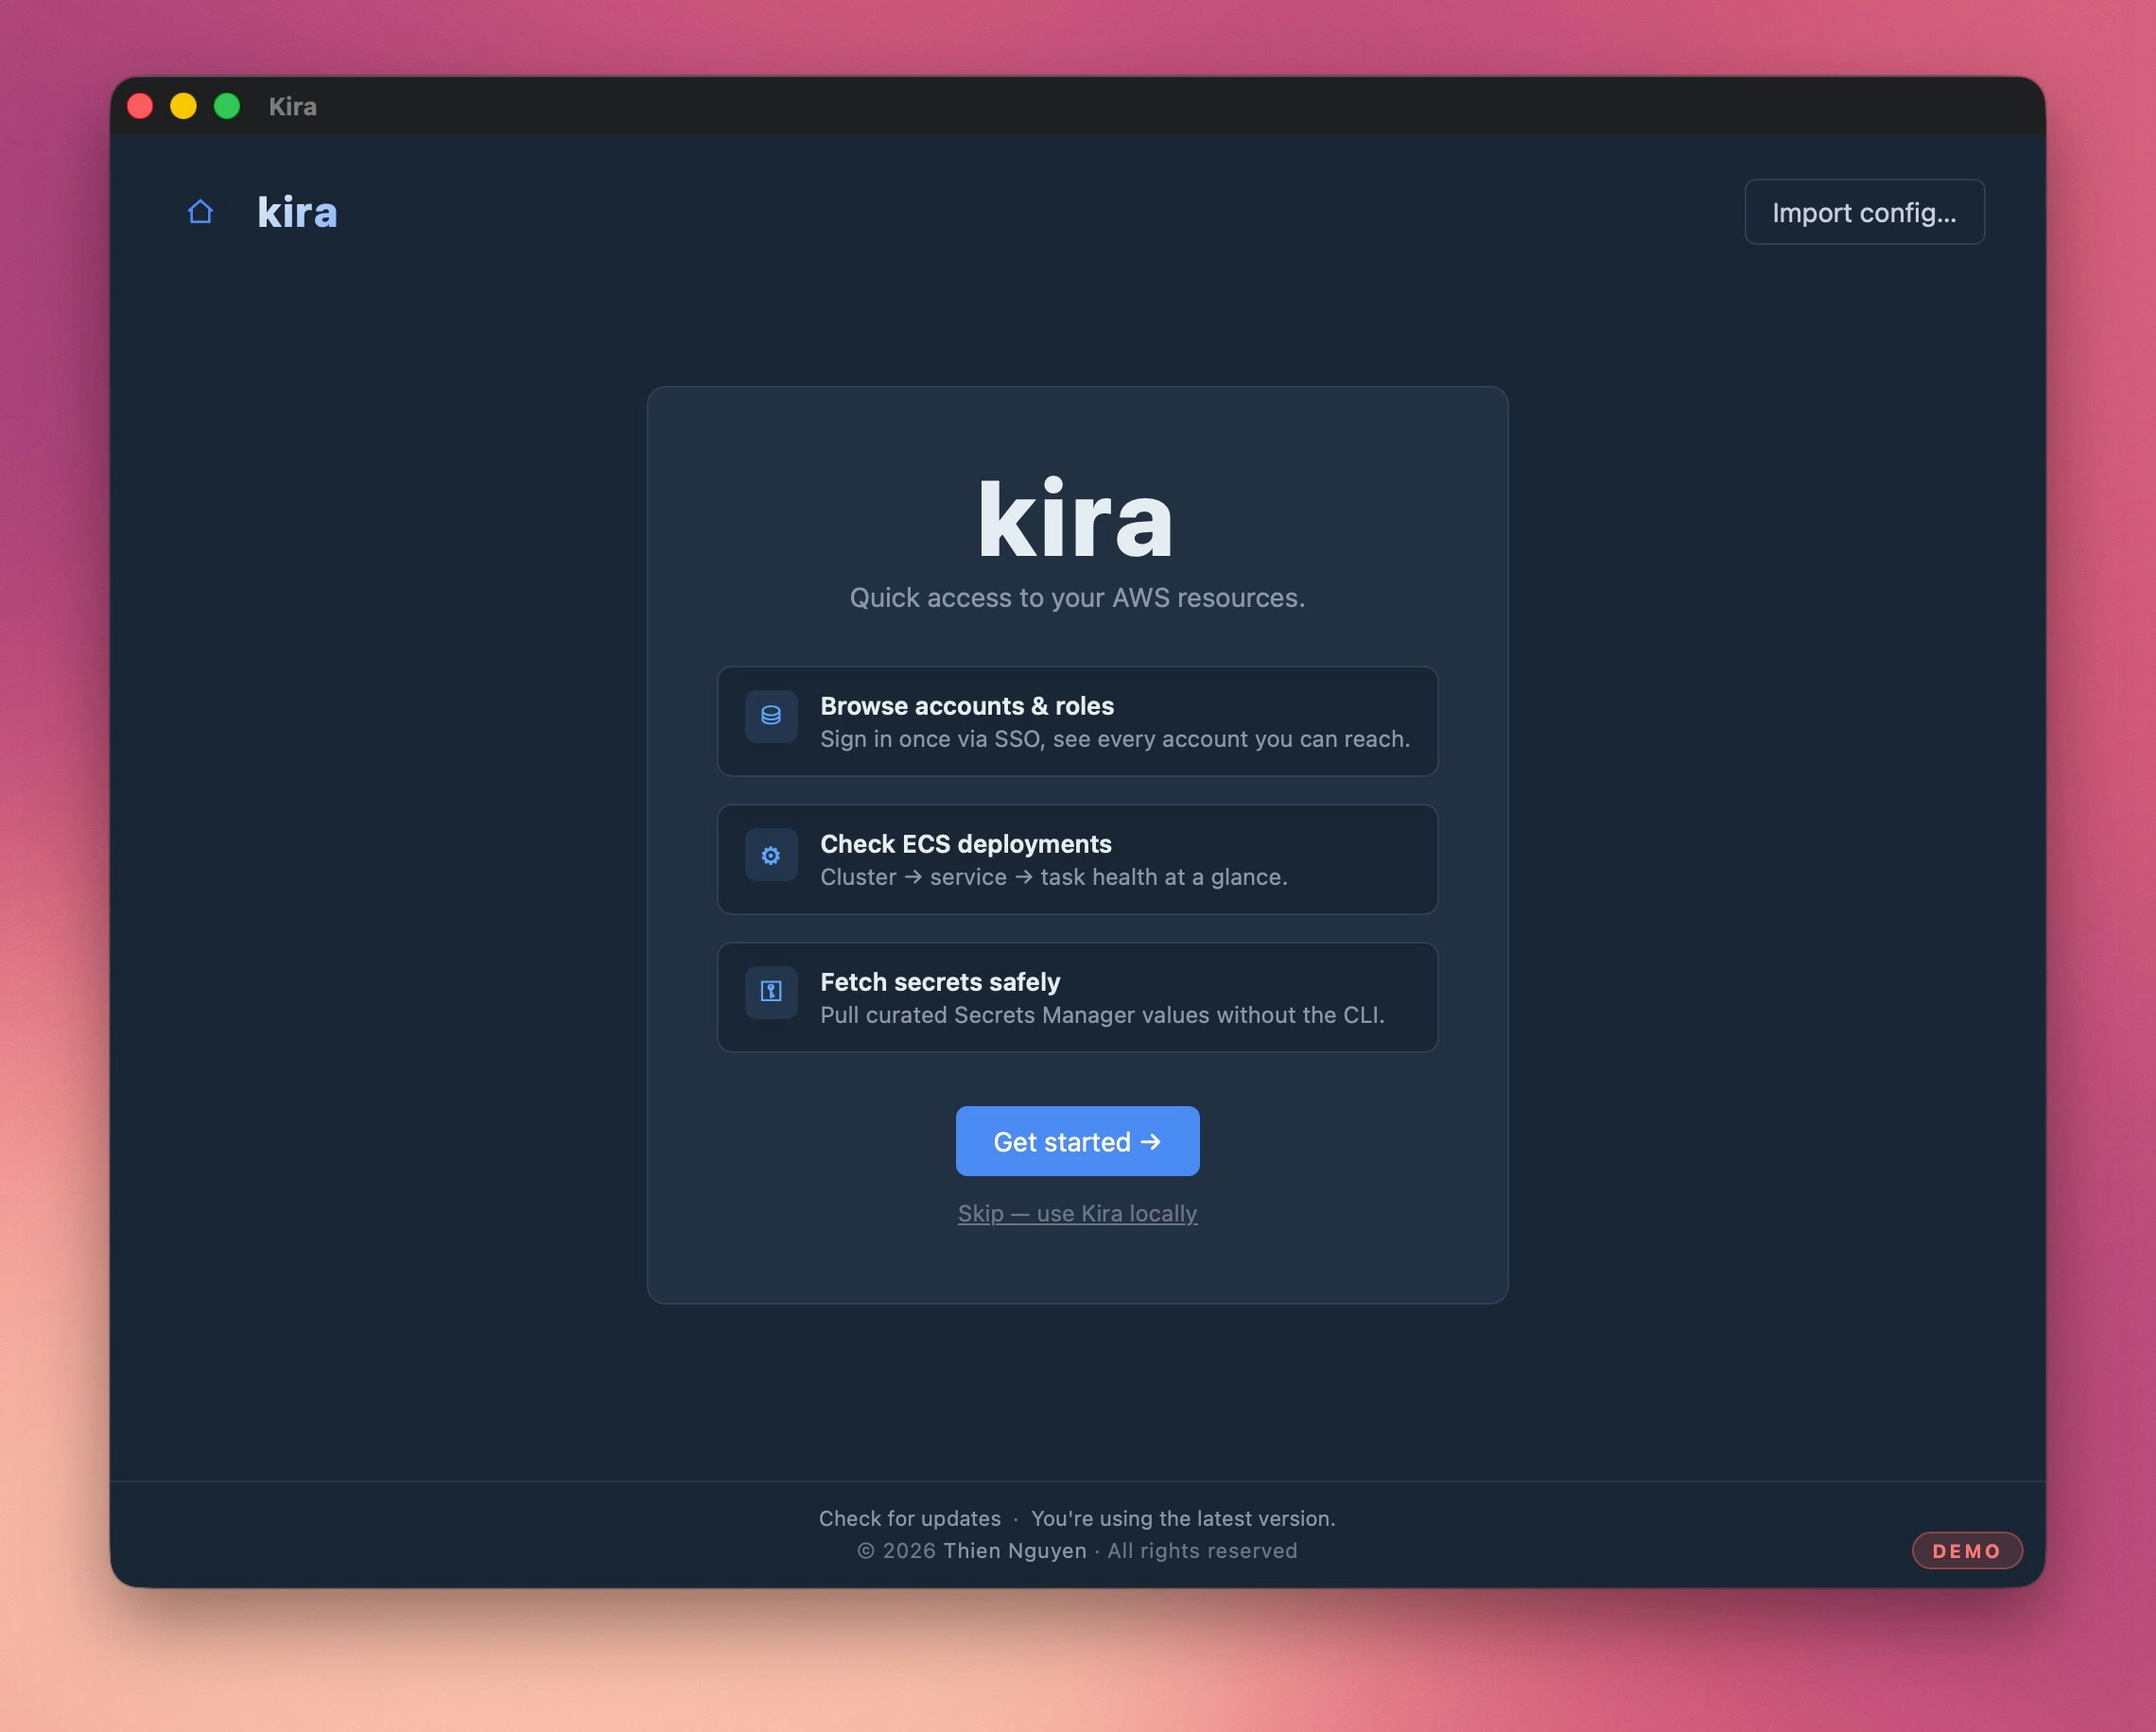
Task: Click the Get started button
Action: pos(1077,1141)
